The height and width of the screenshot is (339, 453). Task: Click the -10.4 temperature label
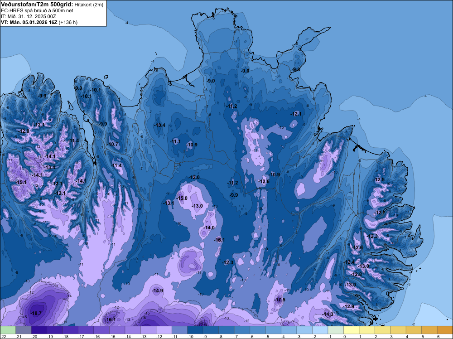tap(159, 125)
